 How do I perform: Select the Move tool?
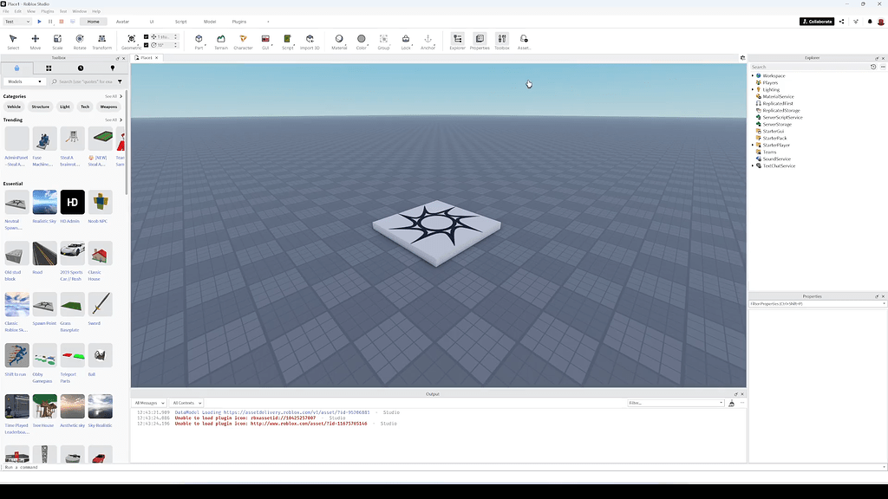click(35, 40)
